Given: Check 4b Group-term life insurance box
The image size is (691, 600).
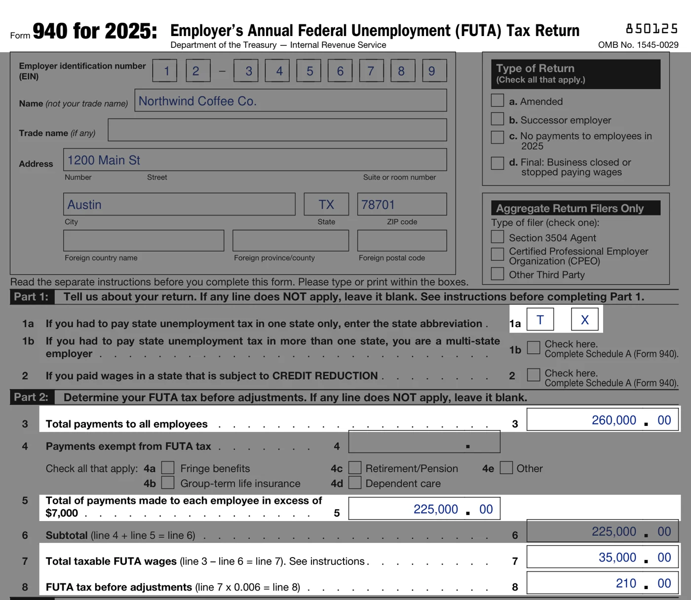Looking at the screenshot, I should tap(168, 483).
